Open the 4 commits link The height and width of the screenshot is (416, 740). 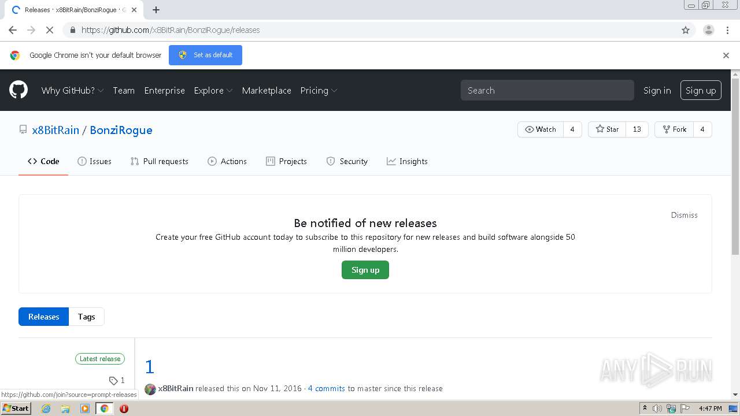(327, 388)
